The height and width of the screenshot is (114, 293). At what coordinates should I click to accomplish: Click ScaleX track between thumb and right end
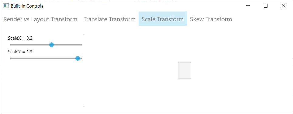click(68, 45)
